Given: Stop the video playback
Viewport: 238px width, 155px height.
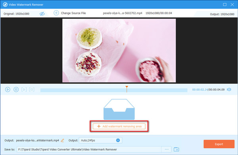Looking at the screenshot, I should point(16,90).
